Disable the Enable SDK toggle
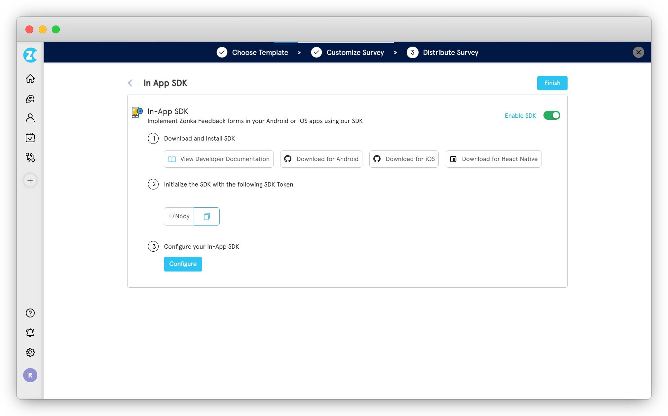 pyautogui.click(x=551, y=115)
